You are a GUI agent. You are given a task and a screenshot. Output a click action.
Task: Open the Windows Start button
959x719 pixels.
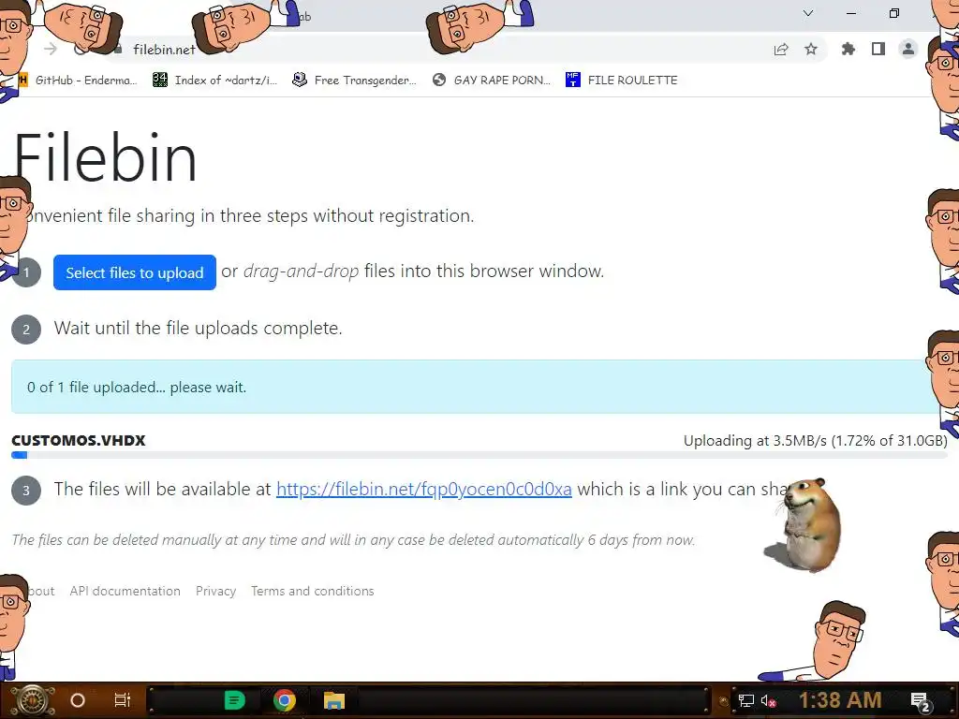(32, 700)
